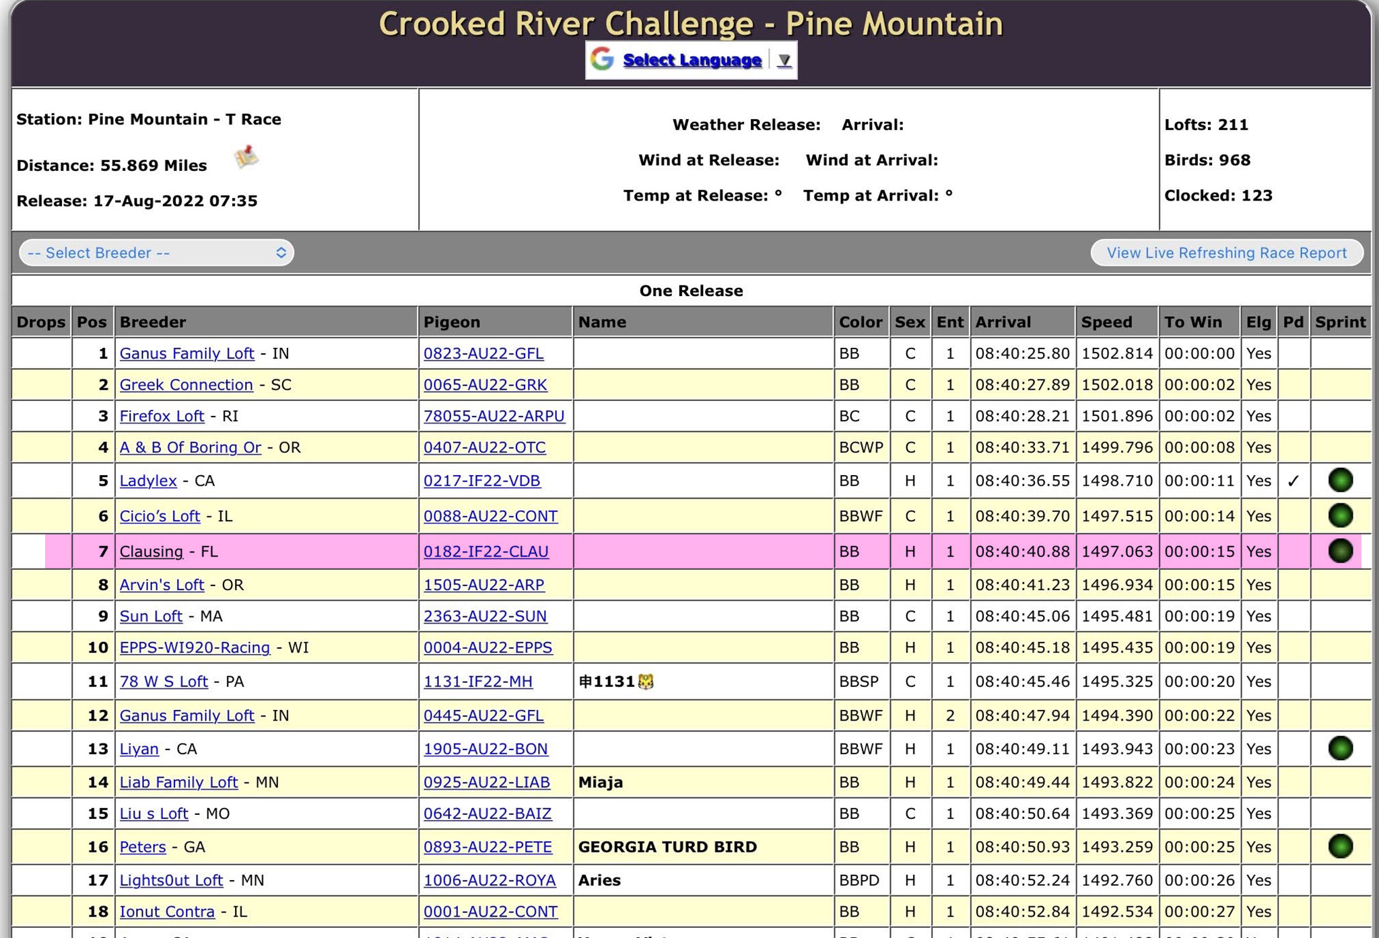Open pigeon 0407-AU22-OTC link
Image resolution: width=1379 pixels, height=938 pixels.
[x=484, y=447]
